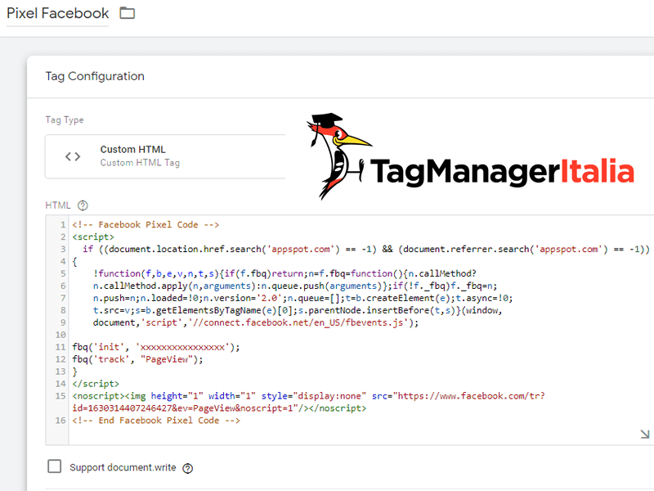The width and height of the screenshot is (654, 491).
Task: Click the 'n.callMethod.apply' code line
Action: [295, 286]
